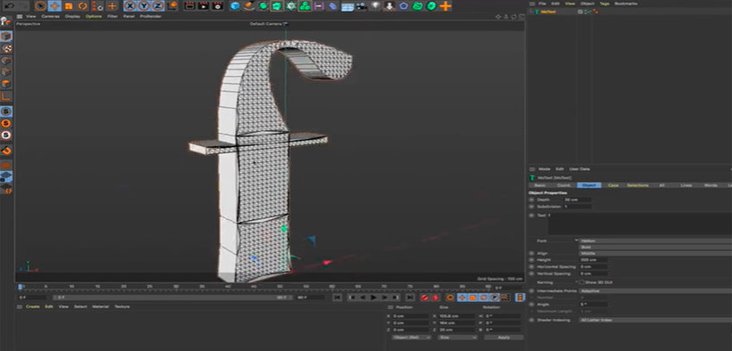Viewport: 732px width, 351px height.
Task: Toggle the Y axis lock
Action: (144, 6)
